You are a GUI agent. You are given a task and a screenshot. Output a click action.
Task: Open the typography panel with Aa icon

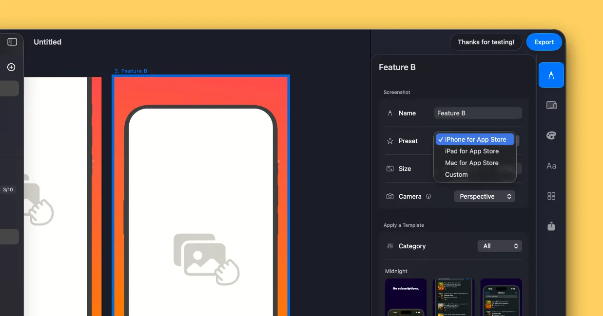click(551, 166)
